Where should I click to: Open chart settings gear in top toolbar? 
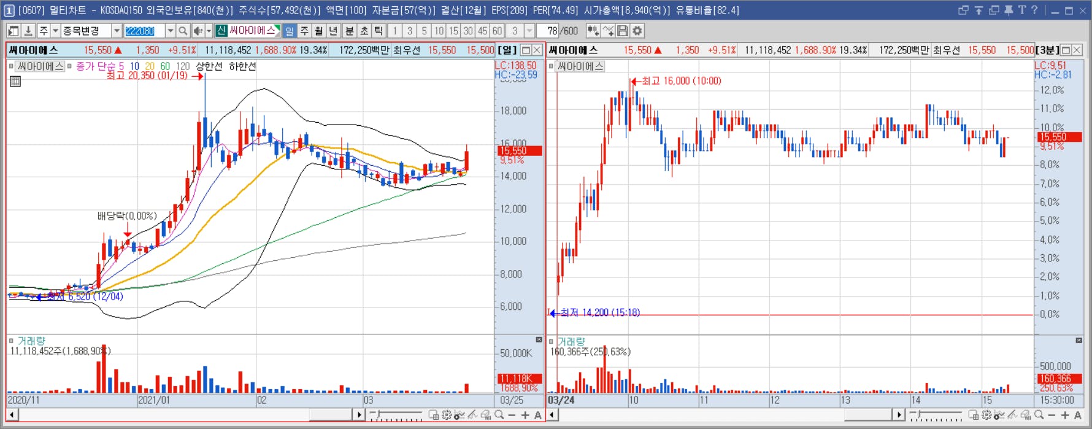637,31
